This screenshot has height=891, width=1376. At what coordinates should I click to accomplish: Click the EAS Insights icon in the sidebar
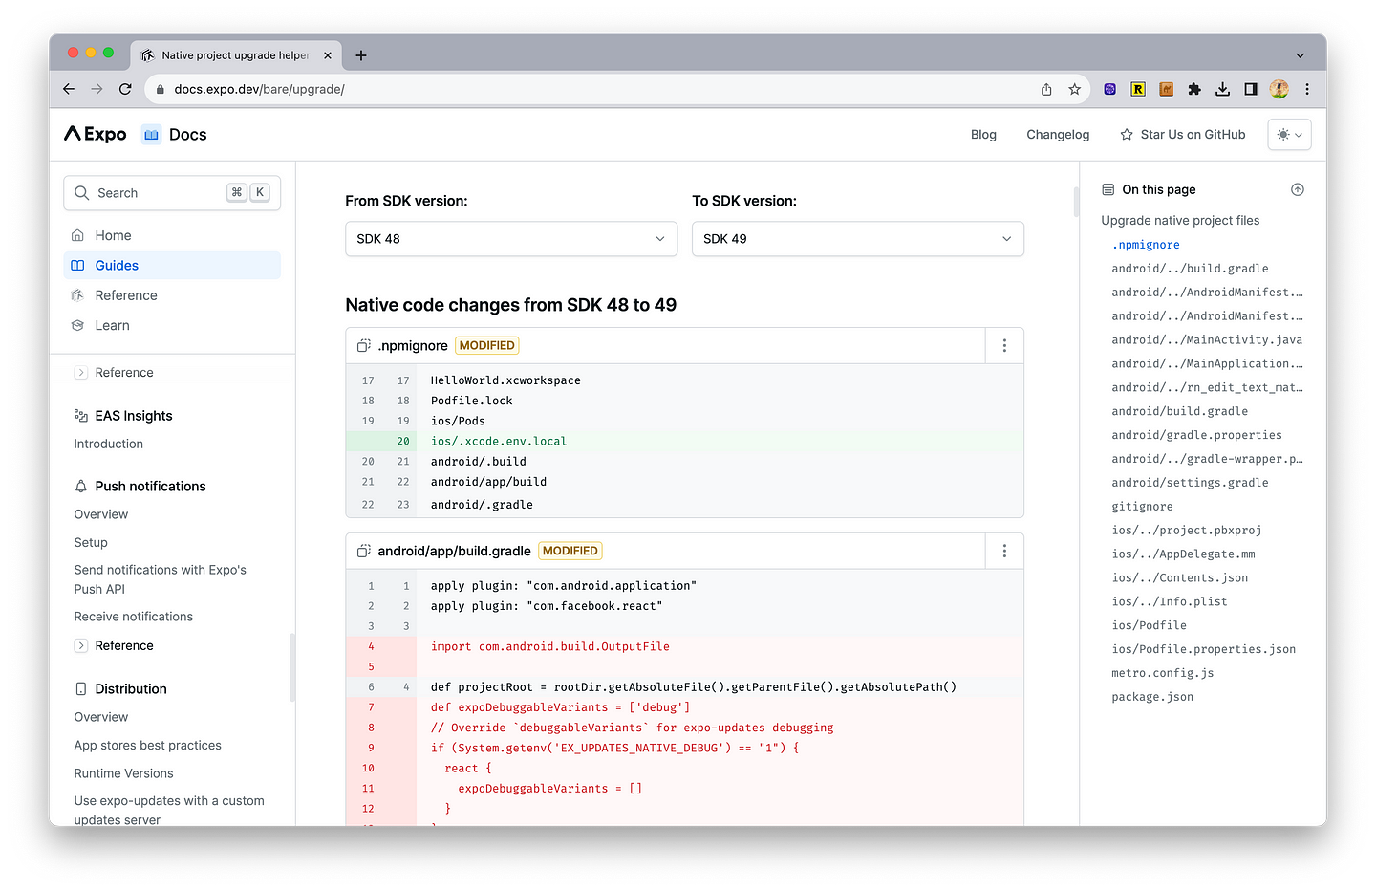click(80, 415)
